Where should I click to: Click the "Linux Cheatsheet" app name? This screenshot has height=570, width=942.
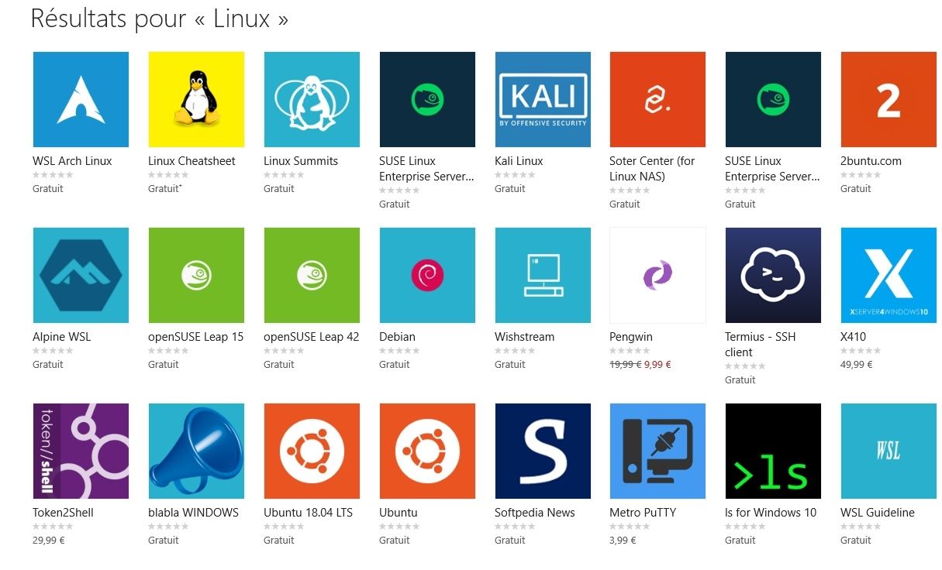coord(192,161)
